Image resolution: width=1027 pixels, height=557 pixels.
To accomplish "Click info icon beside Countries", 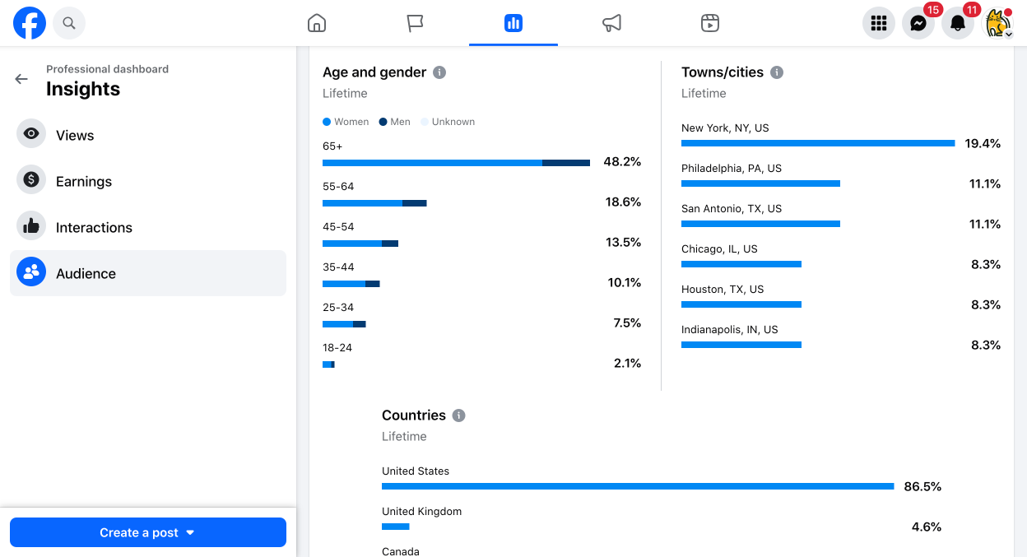I will coord(459,415).
